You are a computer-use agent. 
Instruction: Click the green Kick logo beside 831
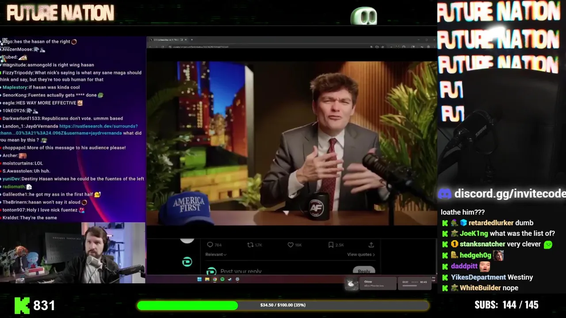22,305
